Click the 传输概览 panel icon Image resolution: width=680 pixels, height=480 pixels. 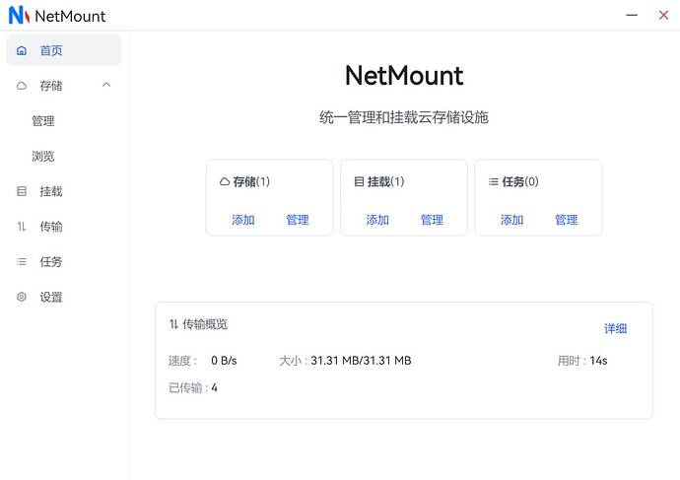click(x=173, y=324)
